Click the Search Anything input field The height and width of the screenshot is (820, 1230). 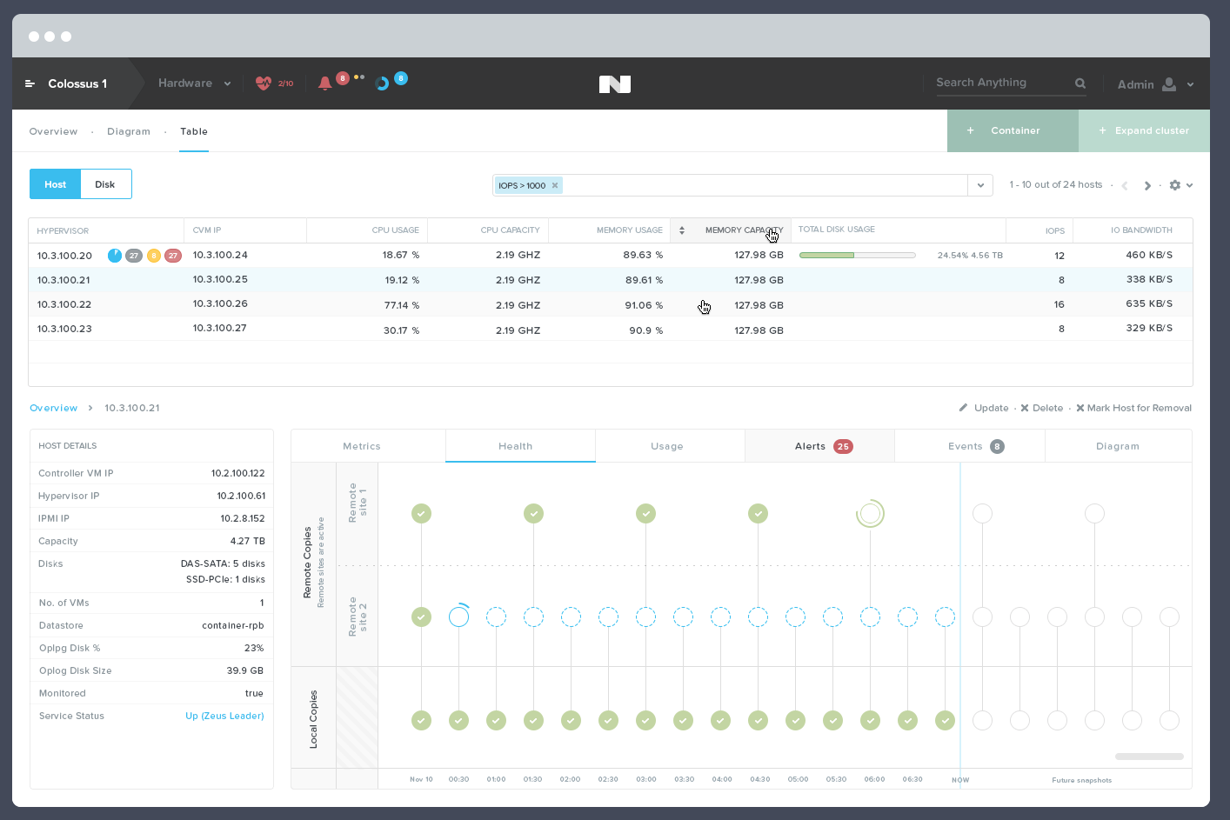(x=1000, y=83)
